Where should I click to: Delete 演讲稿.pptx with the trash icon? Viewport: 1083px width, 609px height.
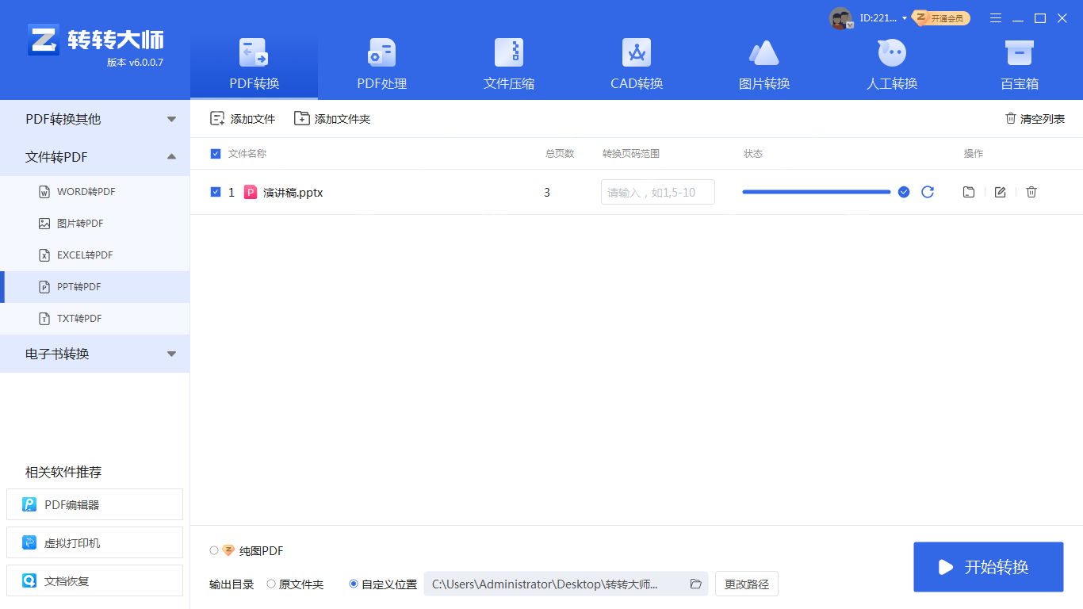pyautogui.click(x=1031, y=192)
